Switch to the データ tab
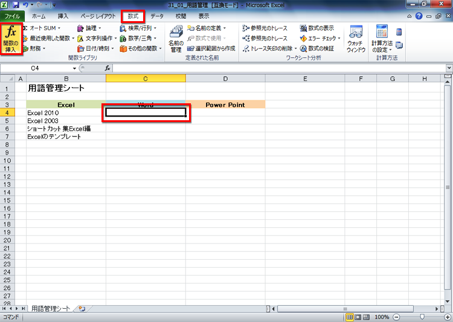The image size is (453, 322). point(157,16)
